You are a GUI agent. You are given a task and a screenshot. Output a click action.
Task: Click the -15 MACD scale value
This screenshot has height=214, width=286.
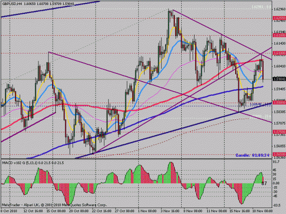(x=275, y=188)
